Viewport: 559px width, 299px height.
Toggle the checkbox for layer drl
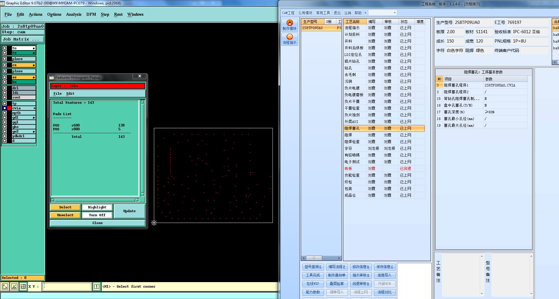pos(5,88)
